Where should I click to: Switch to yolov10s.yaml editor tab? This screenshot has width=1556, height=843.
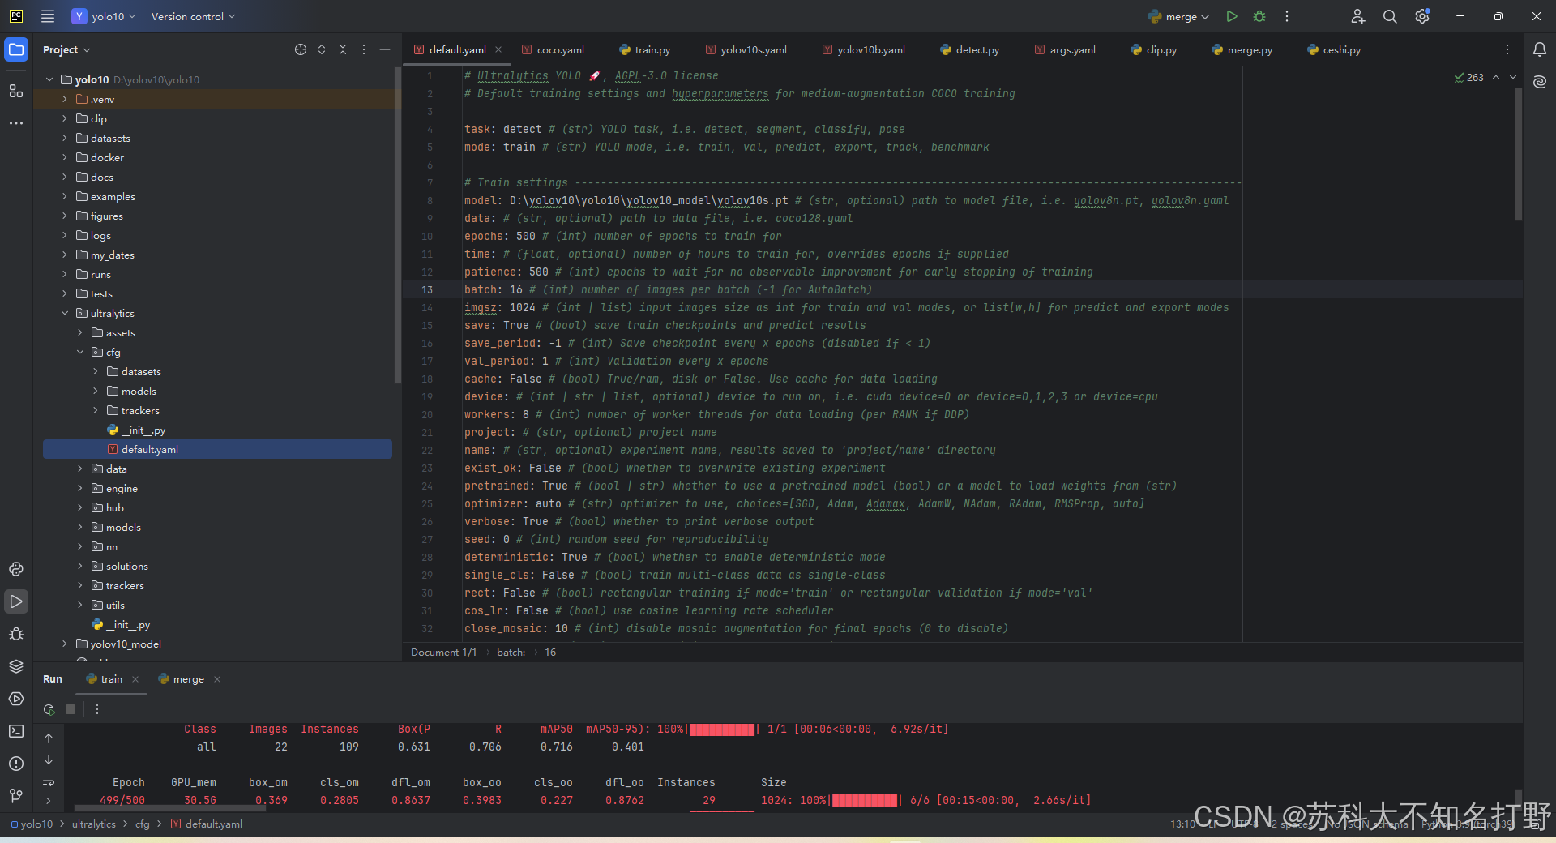(746, 49)
